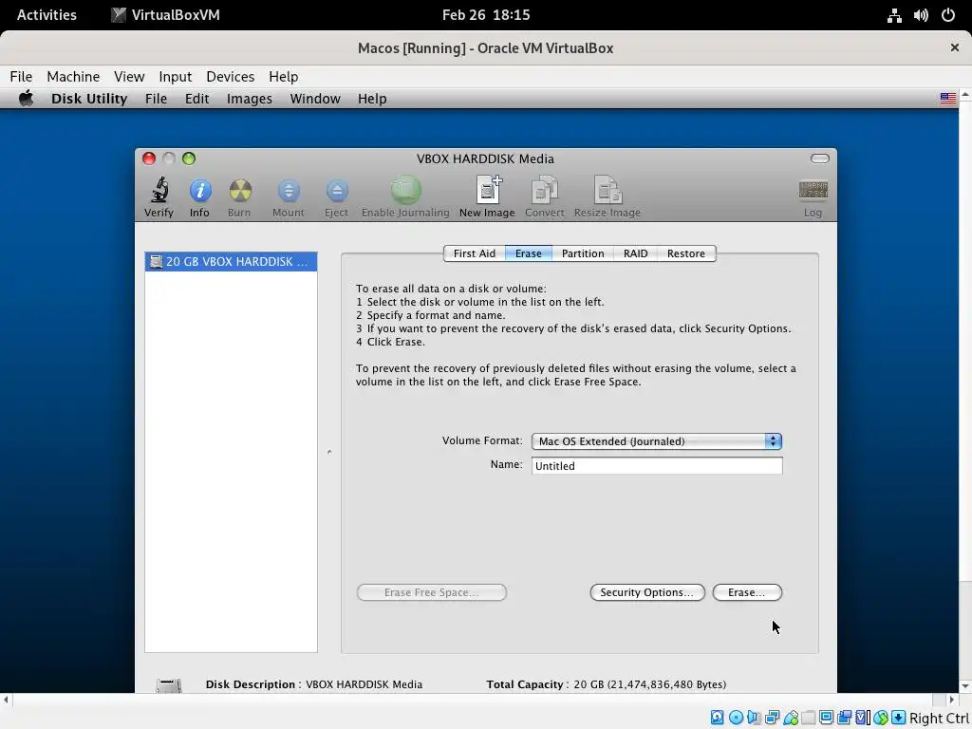Screen dimensions: 972x729
Task: Click the hard disk icon before Disk Description
Action: coord(169,685)
